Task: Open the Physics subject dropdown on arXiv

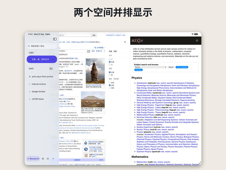Action: pos(150,67)
